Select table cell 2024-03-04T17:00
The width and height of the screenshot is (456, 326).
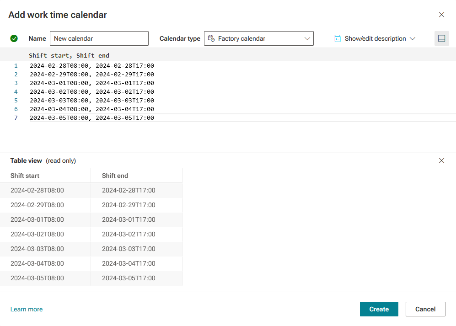coord(136,263)
